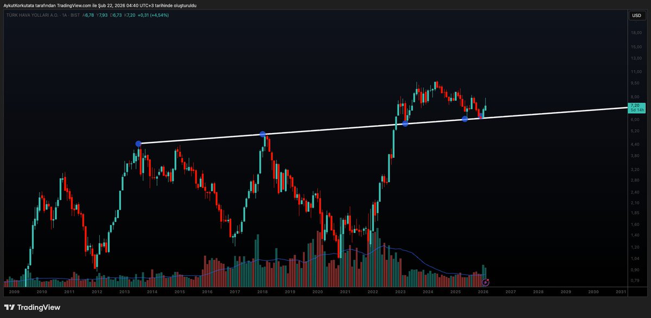Click the 3,80 price axis label

coord(636,155)
